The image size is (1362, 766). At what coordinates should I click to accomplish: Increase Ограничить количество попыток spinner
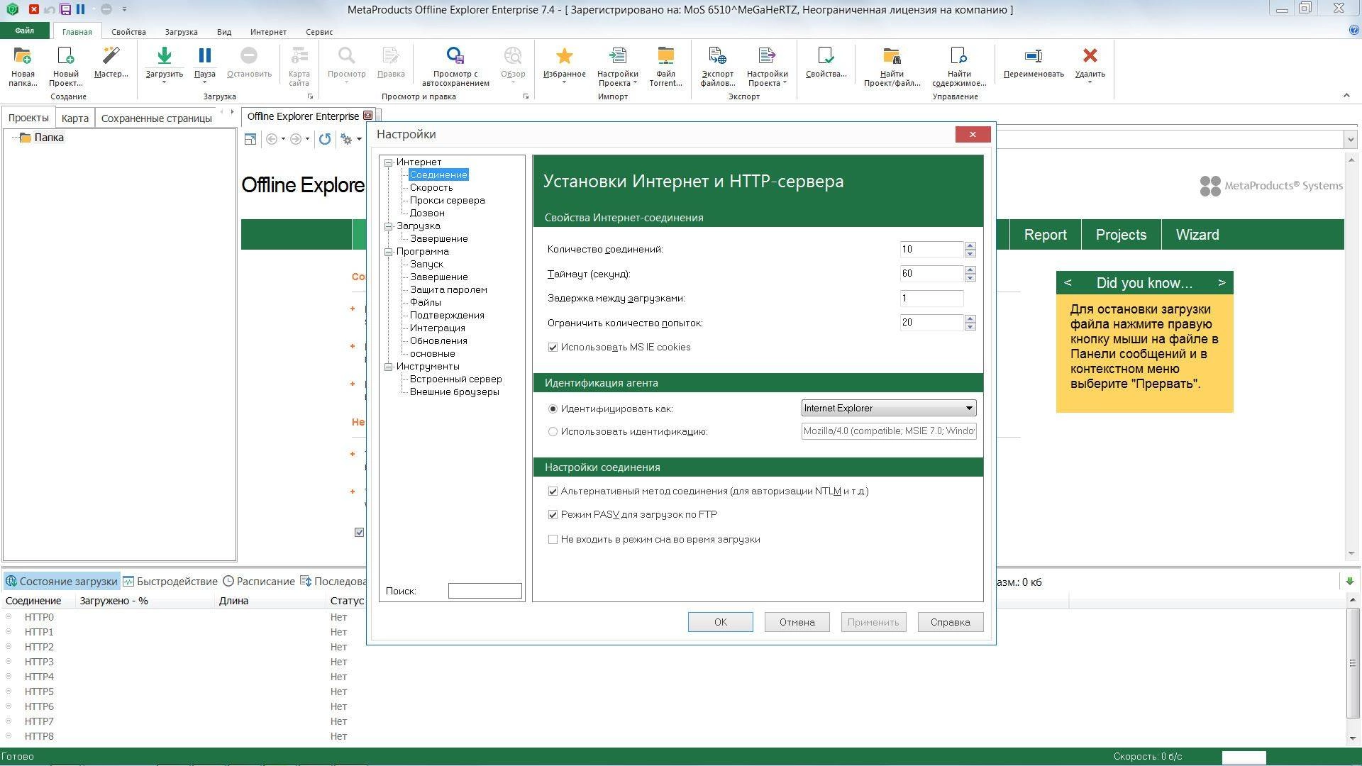point(970,318)
